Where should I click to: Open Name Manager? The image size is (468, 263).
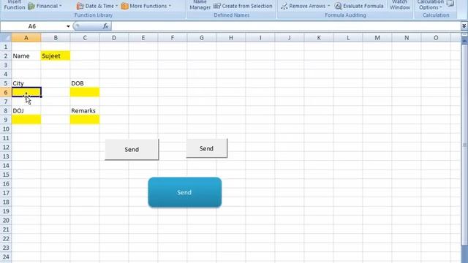200,5
